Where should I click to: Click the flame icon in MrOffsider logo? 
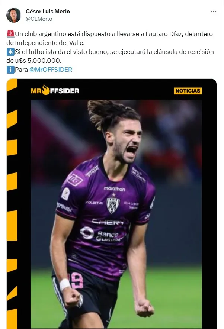45,90
